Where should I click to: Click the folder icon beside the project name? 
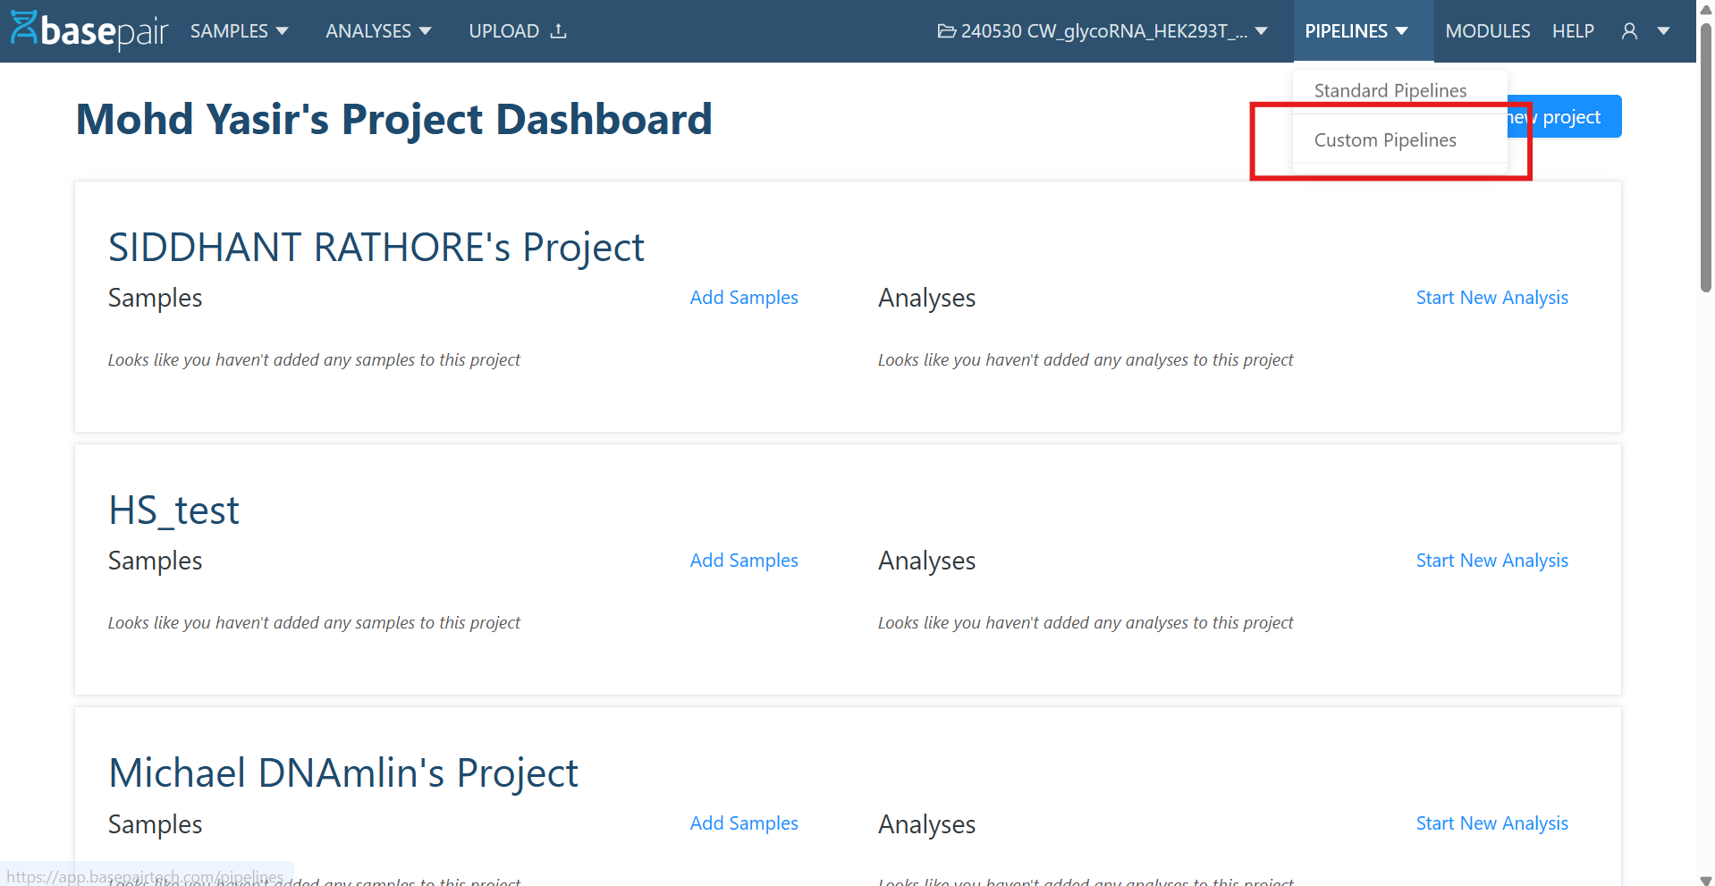[x=946, y=30]
